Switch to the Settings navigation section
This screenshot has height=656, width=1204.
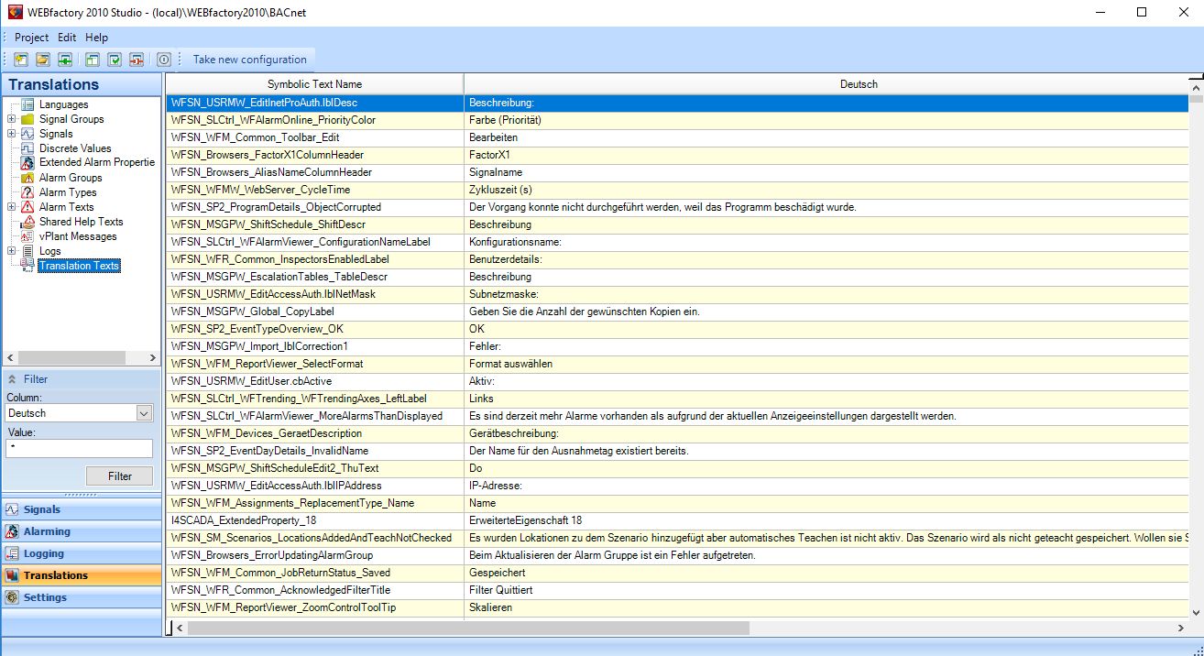(x=45, y=597)
